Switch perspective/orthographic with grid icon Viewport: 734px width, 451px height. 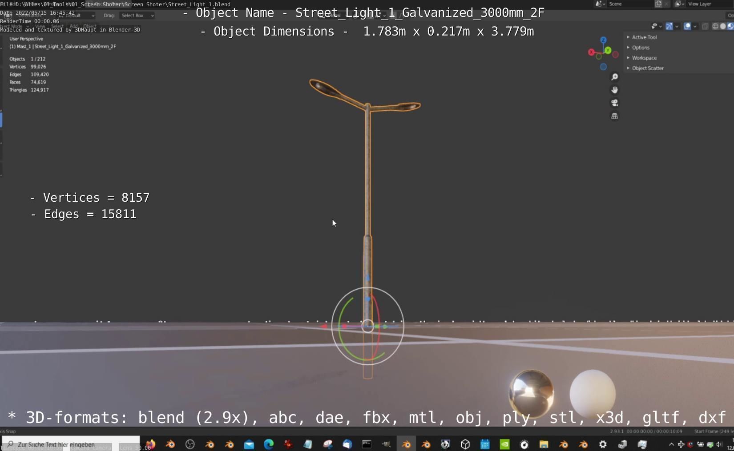614,116
